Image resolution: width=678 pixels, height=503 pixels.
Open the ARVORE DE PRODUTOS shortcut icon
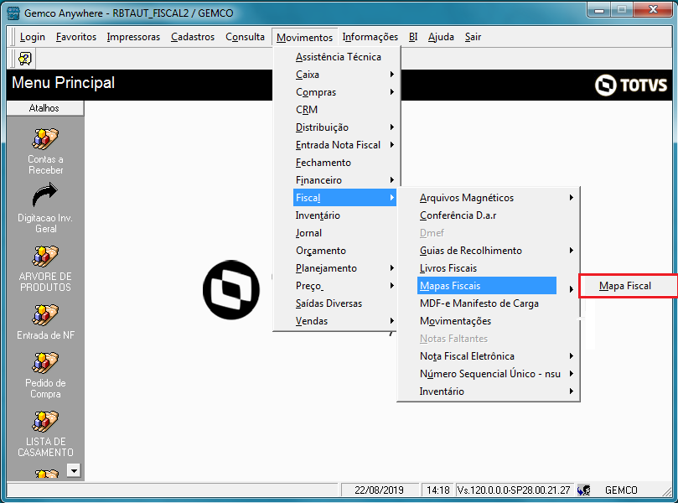45,256
